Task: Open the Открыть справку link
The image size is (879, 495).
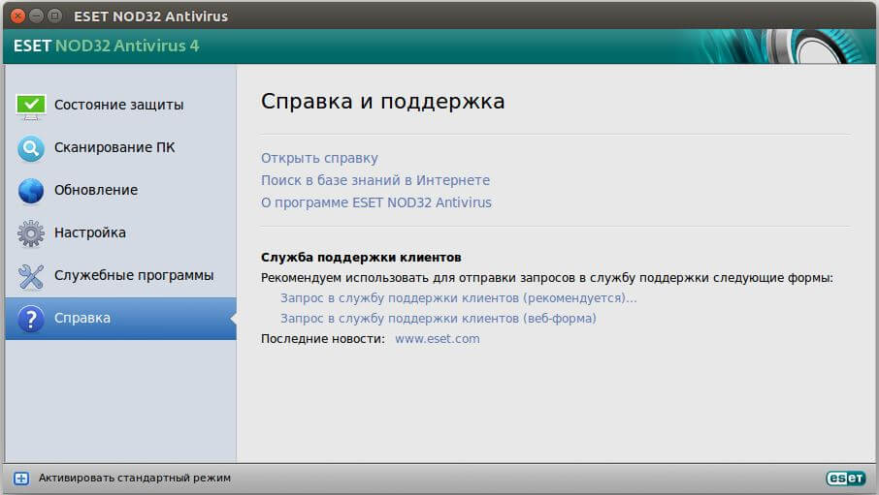Action: [x=319, y=159]
